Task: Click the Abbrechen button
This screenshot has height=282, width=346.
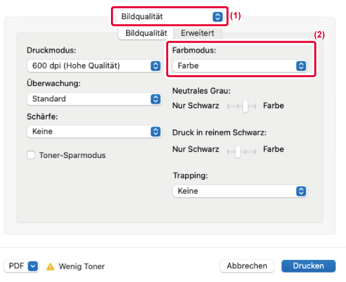Action: pyautogui.click(x=247, y=266)
